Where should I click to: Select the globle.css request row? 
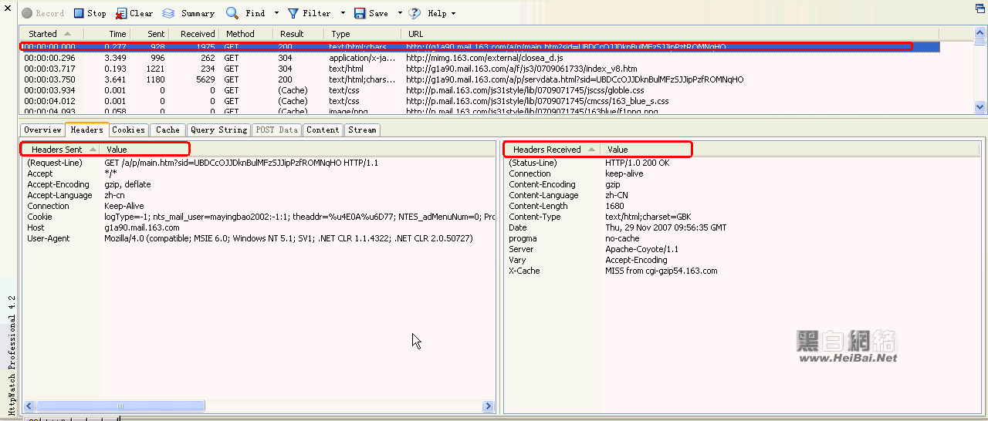(480, 90)
